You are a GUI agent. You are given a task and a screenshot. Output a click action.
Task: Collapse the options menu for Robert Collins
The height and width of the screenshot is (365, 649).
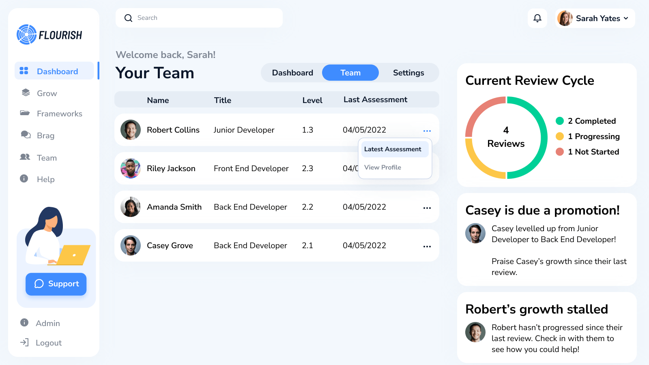pos(427,131)
